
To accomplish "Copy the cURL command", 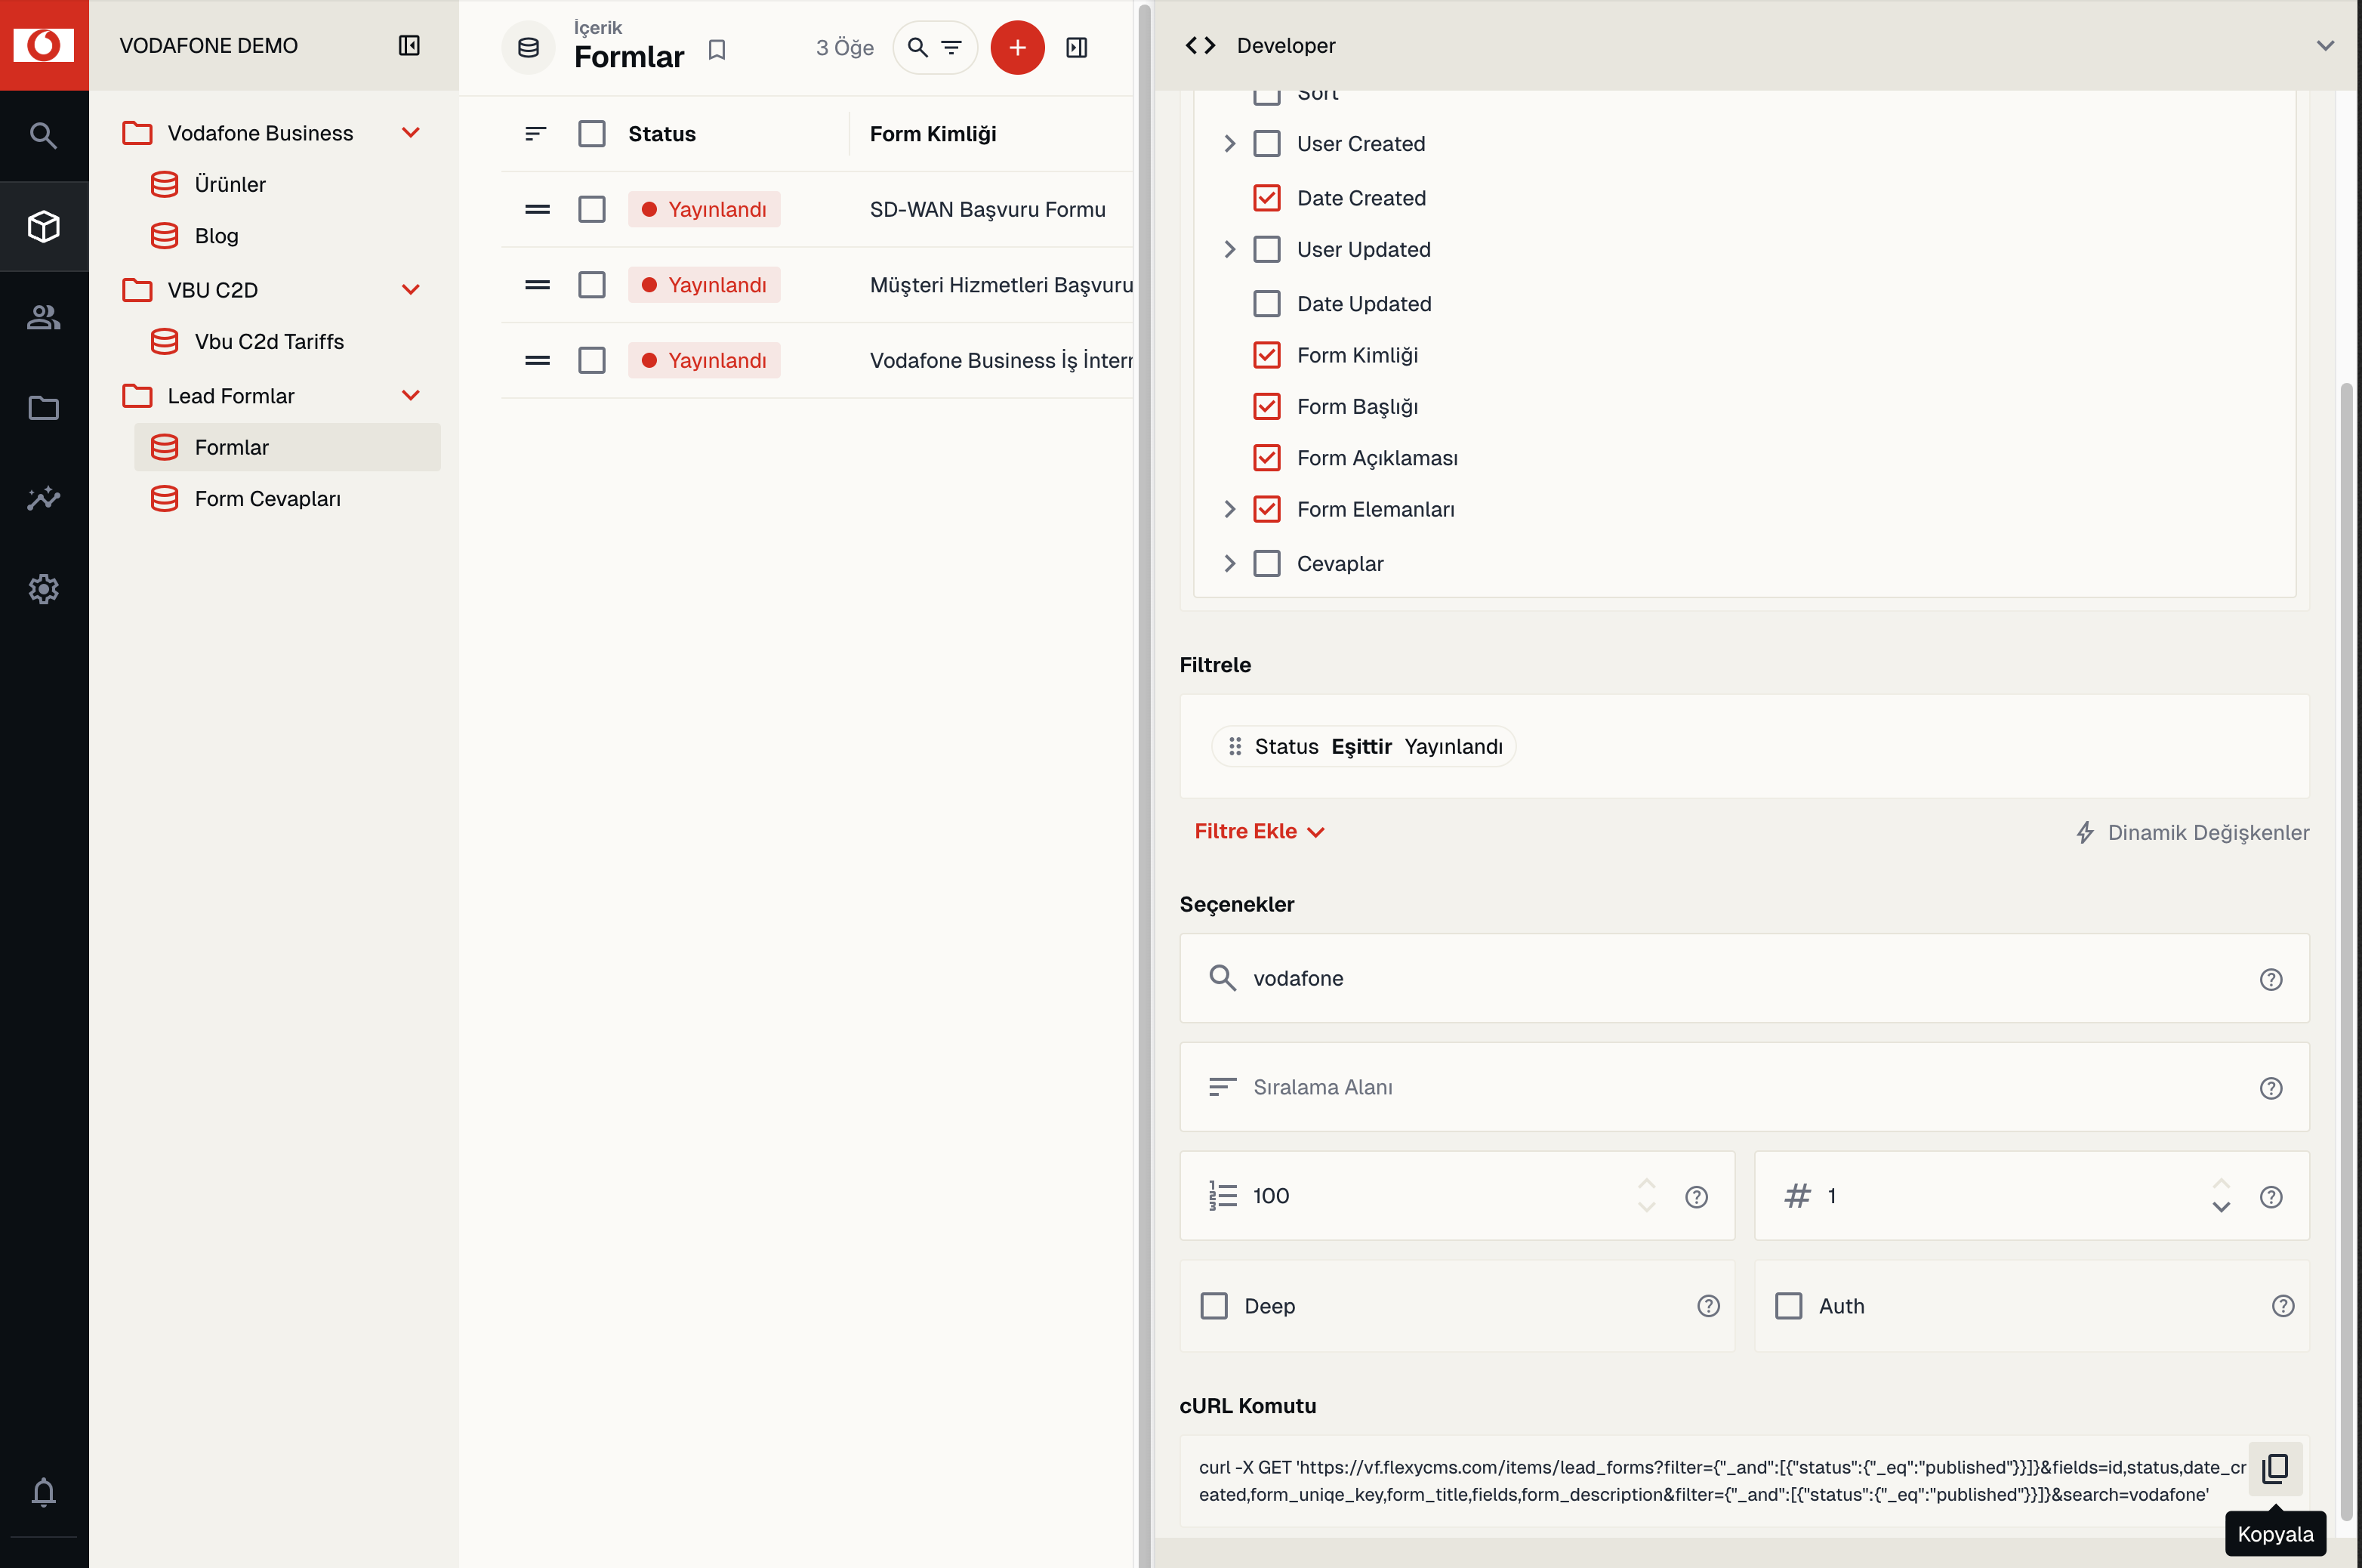I will coord(2275,1468).
